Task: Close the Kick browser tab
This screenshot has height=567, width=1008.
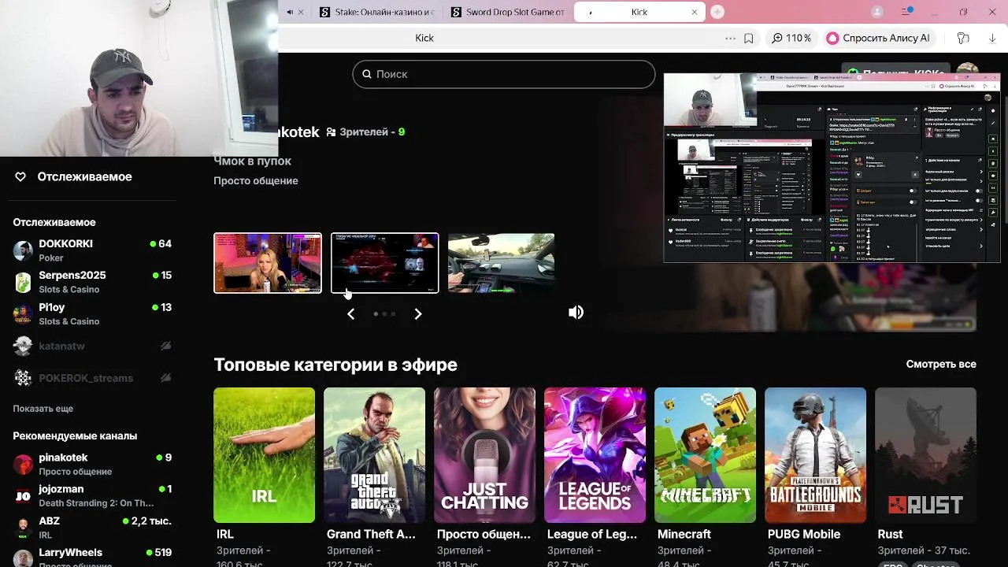Action: (694, 12)
